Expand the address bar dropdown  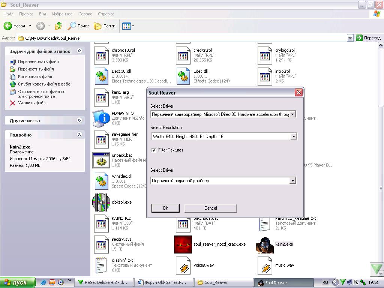tap(350, 38)
